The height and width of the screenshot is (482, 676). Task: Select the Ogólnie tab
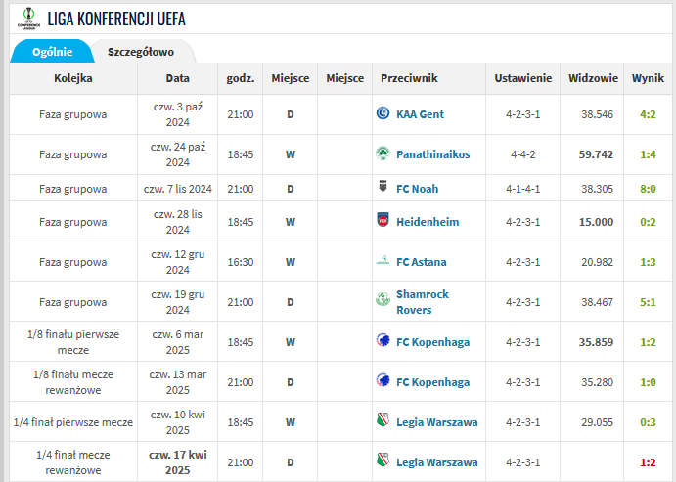pos(52,52)
